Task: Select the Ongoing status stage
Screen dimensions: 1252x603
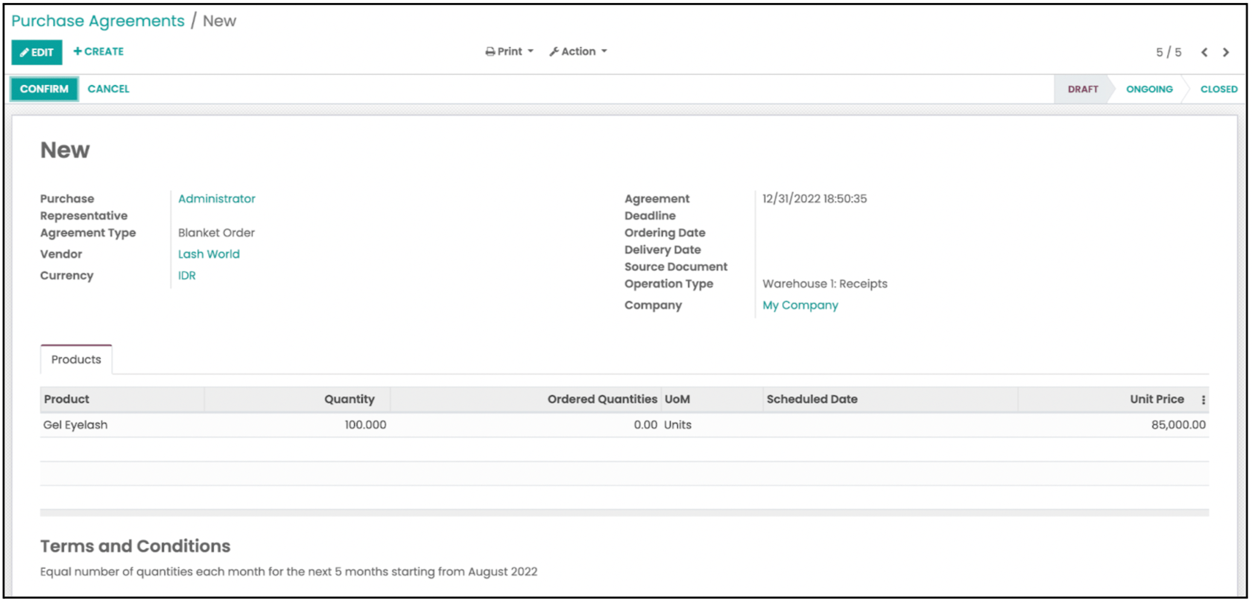Action: point(1149,89)
